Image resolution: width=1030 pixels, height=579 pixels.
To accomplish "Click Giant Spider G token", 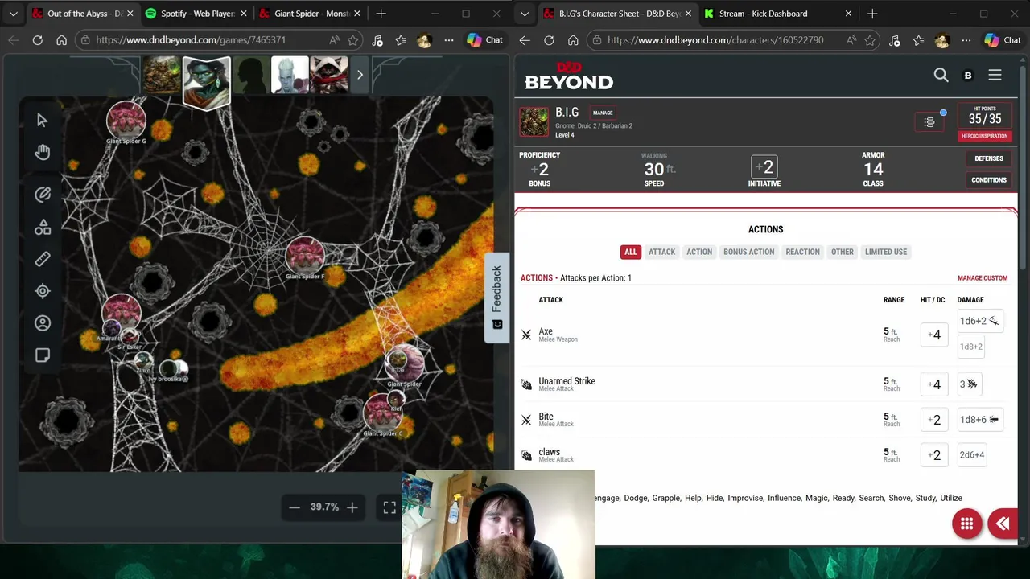I will coord(126,121).
